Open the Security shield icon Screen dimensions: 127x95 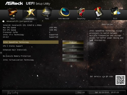point(81,12)
